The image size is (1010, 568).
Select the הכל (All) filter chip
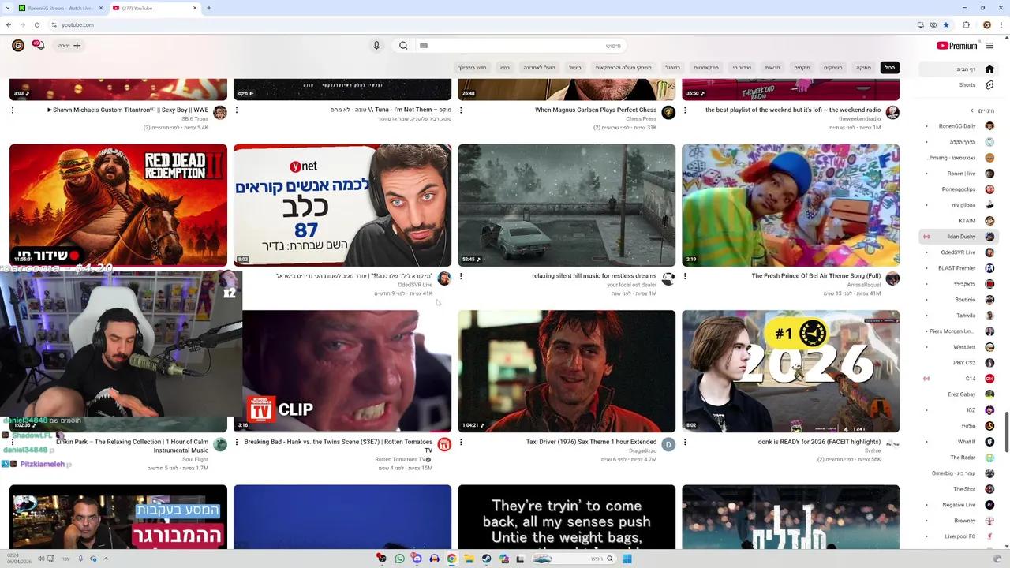(x=889, y=68)
